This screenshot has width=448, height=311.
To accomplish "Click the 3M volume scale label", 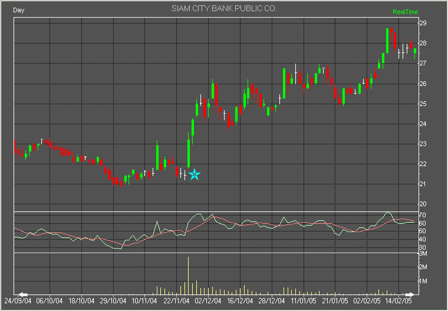I will [x=423, y=254].
